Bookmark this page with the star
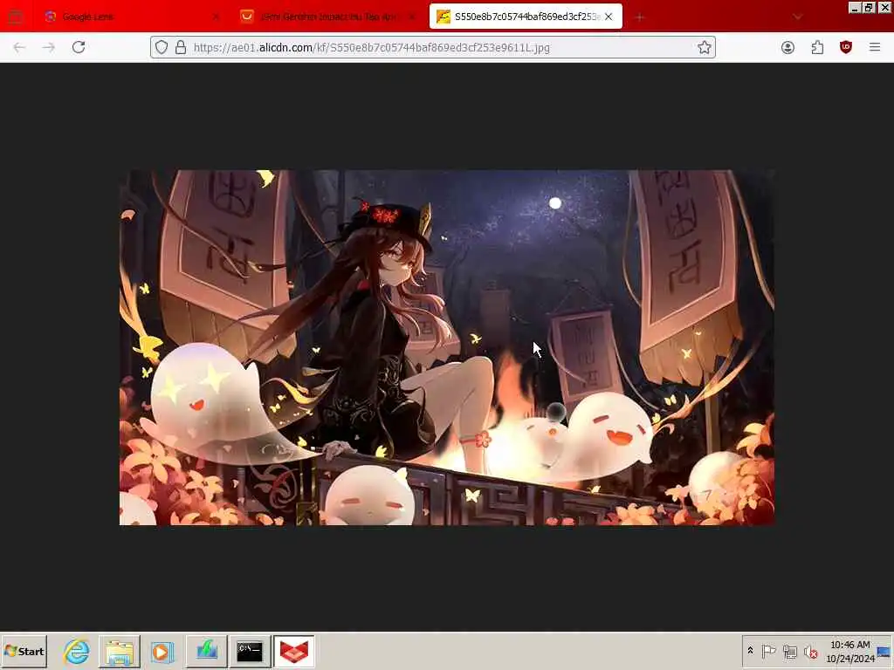Viewport: 894px width, 670px height. click(x=705, y=47)
